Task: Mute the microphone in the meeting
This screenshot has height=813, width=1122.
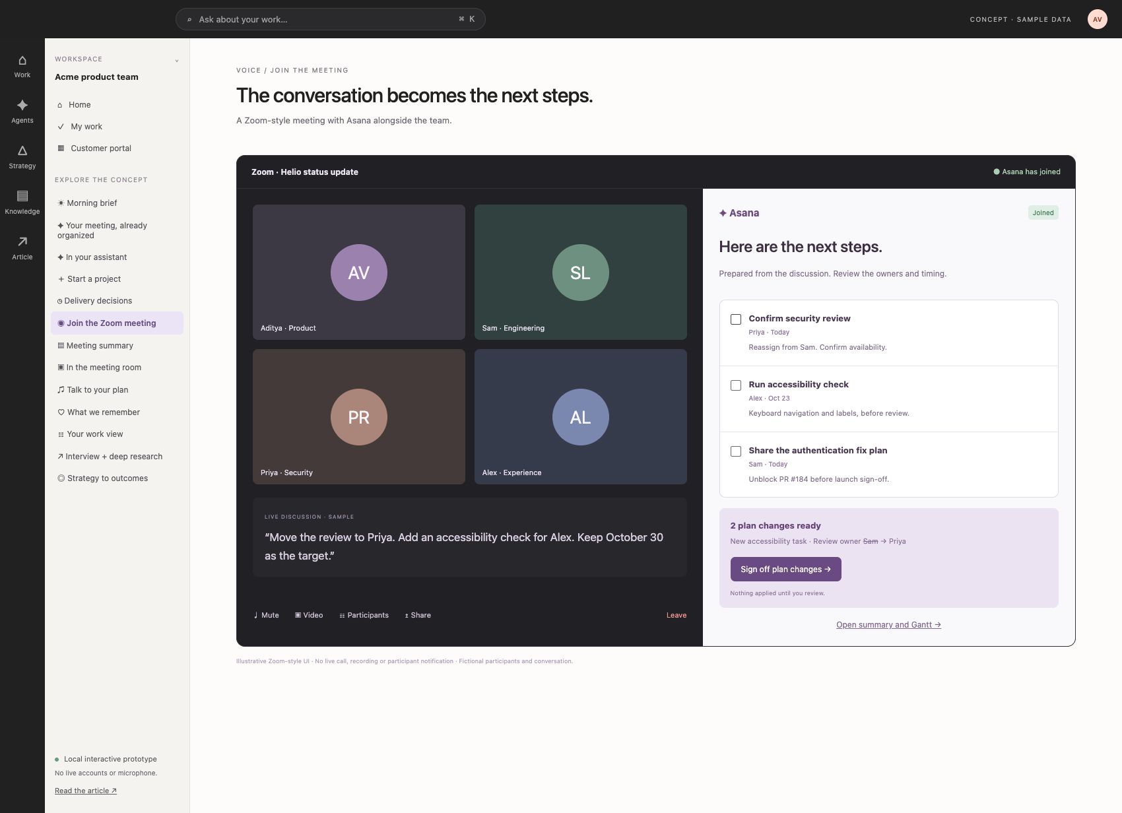Action: [266, 615]
